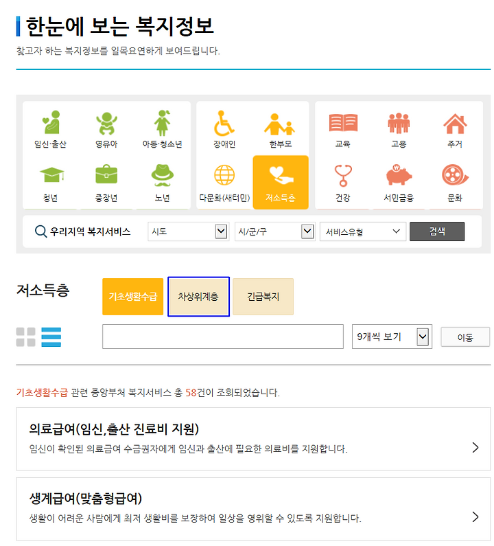Screen dimensions: 494x546
Task: Select the 임신·출산 pregnancy category icon
Action: click(x=51, y=122)
